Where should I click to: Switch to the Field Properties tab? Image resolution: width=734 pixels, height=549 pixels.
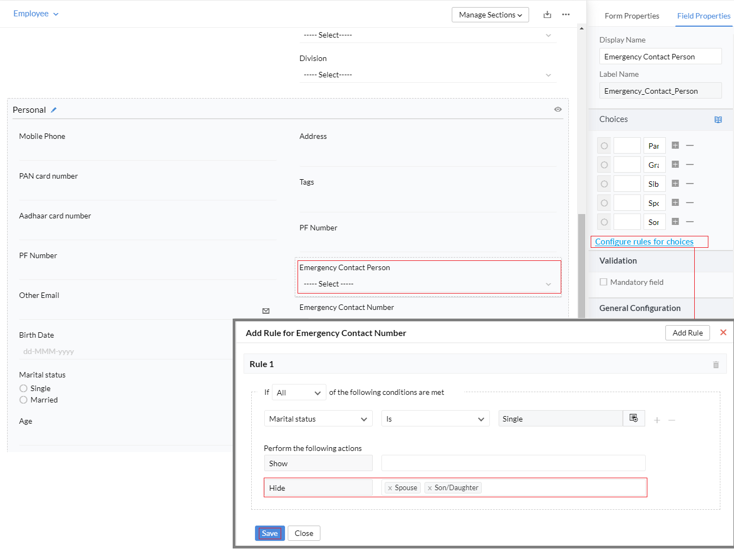pos(703,16)
